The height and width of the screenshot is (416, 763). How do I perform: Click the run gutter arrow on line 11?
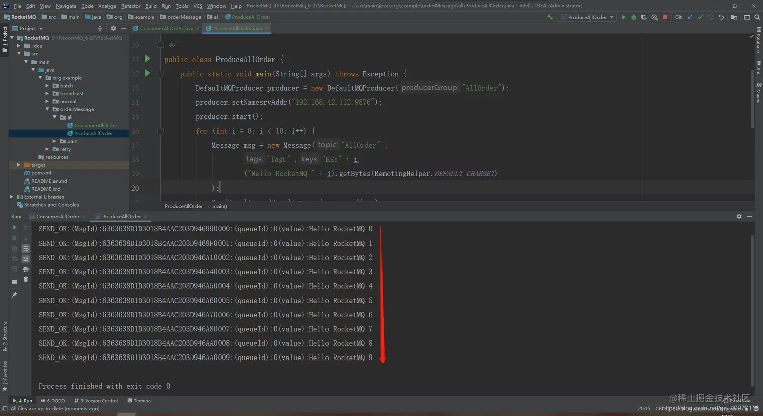(148, 59)
